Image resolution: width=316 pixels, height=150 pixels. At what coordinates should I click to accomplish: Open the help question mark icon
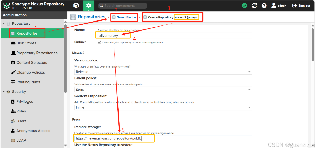(x=264, y=6)
